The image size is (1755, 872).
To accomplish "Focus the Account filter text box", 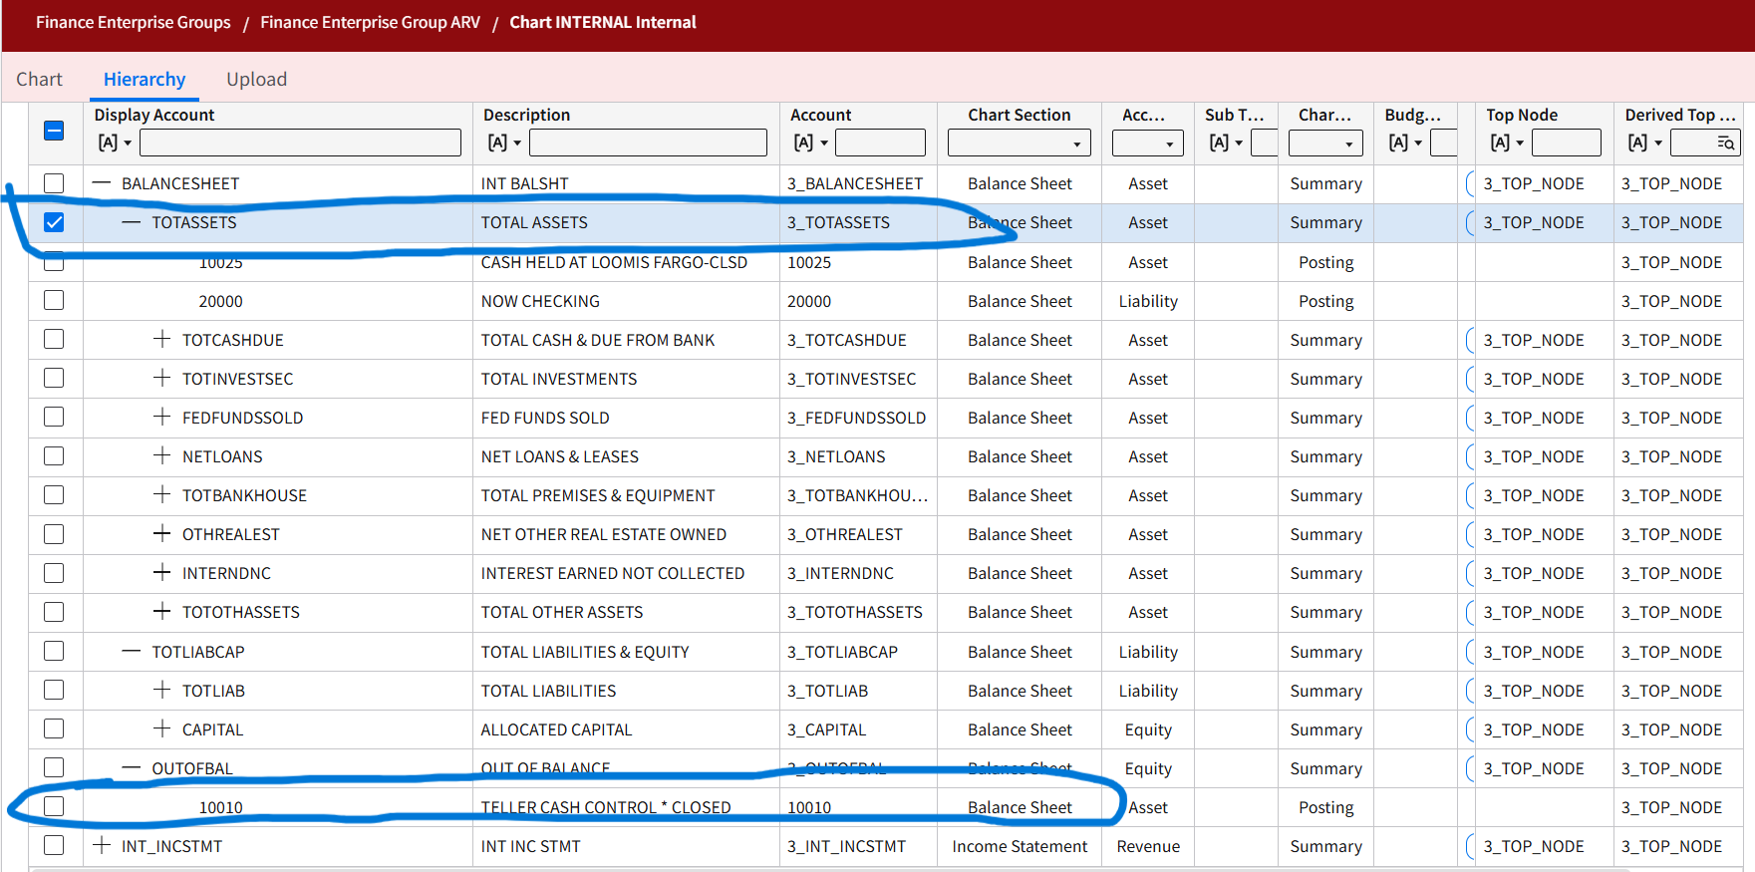I will [x=880, y=143].
